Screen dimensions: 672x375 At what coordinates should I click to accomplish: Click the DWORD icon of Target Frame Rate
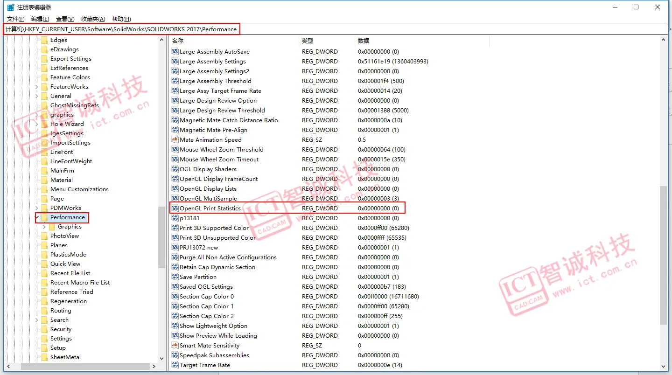tap(175, 365)
